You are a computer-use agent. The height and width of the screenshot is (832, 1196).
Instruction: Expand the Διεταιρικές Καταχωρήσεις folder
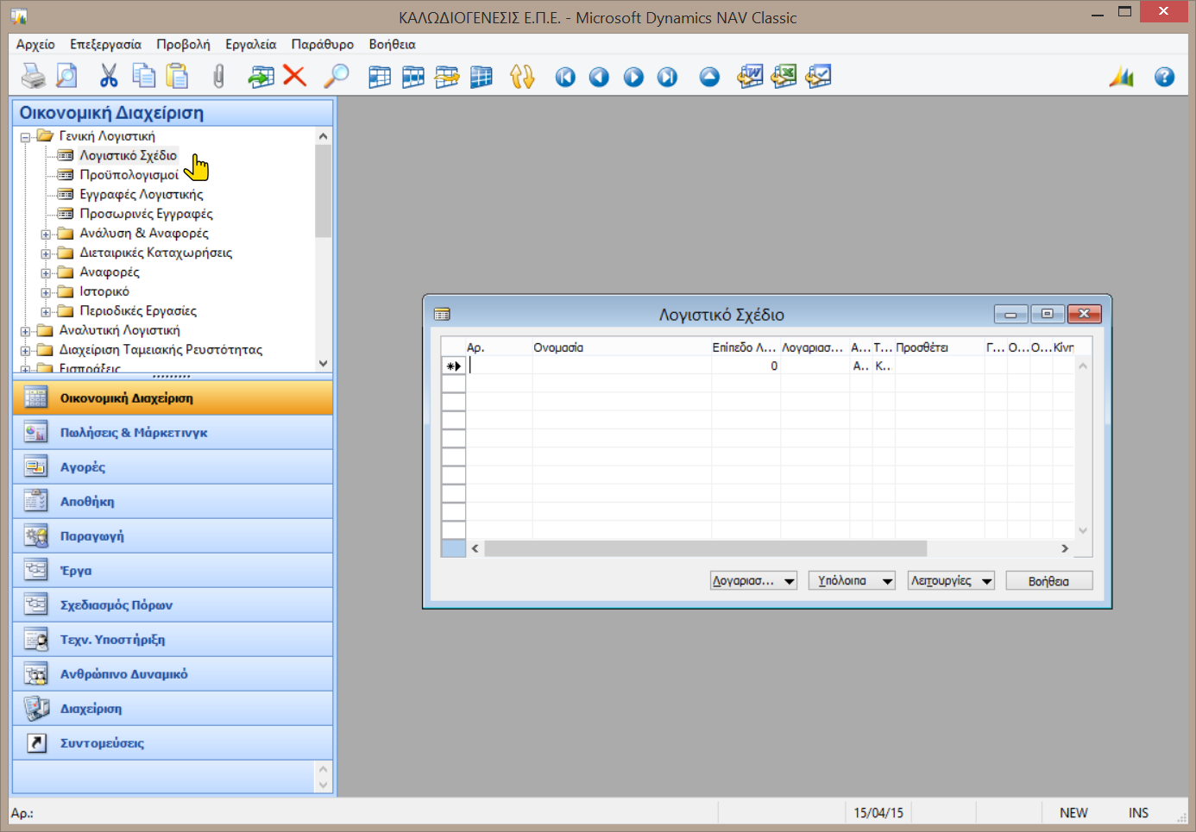click(x=47, y=253)
